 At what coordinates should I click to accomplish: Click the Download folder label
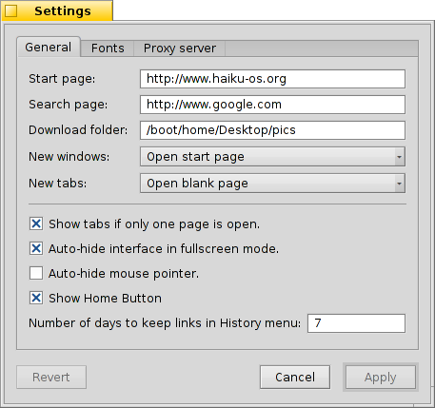pos(78,130)
